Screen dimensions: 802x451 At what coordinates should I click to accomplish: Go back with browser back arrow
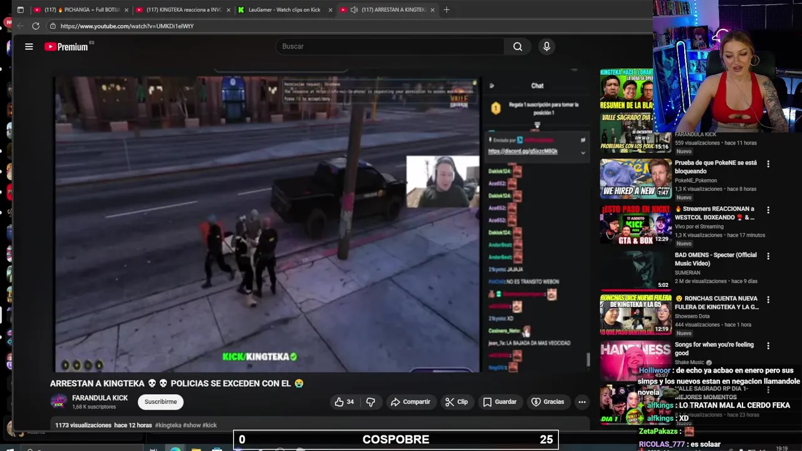pos(20,26)
